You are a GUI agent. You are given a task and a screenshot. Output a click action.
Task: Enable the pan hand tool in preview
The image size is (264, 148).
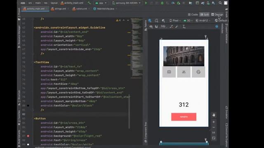214,115
